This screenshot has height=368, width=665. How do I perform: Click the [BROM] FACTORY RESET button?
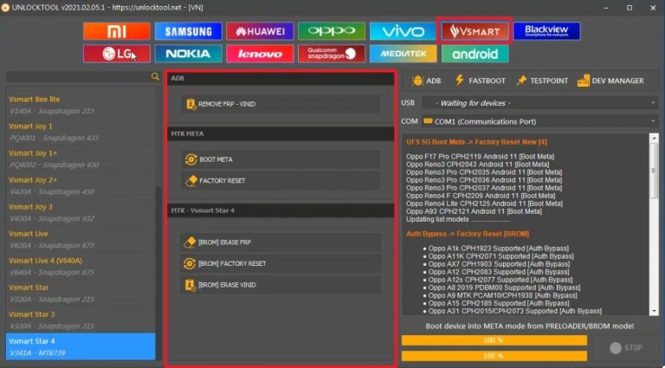[x=281, y=263]
